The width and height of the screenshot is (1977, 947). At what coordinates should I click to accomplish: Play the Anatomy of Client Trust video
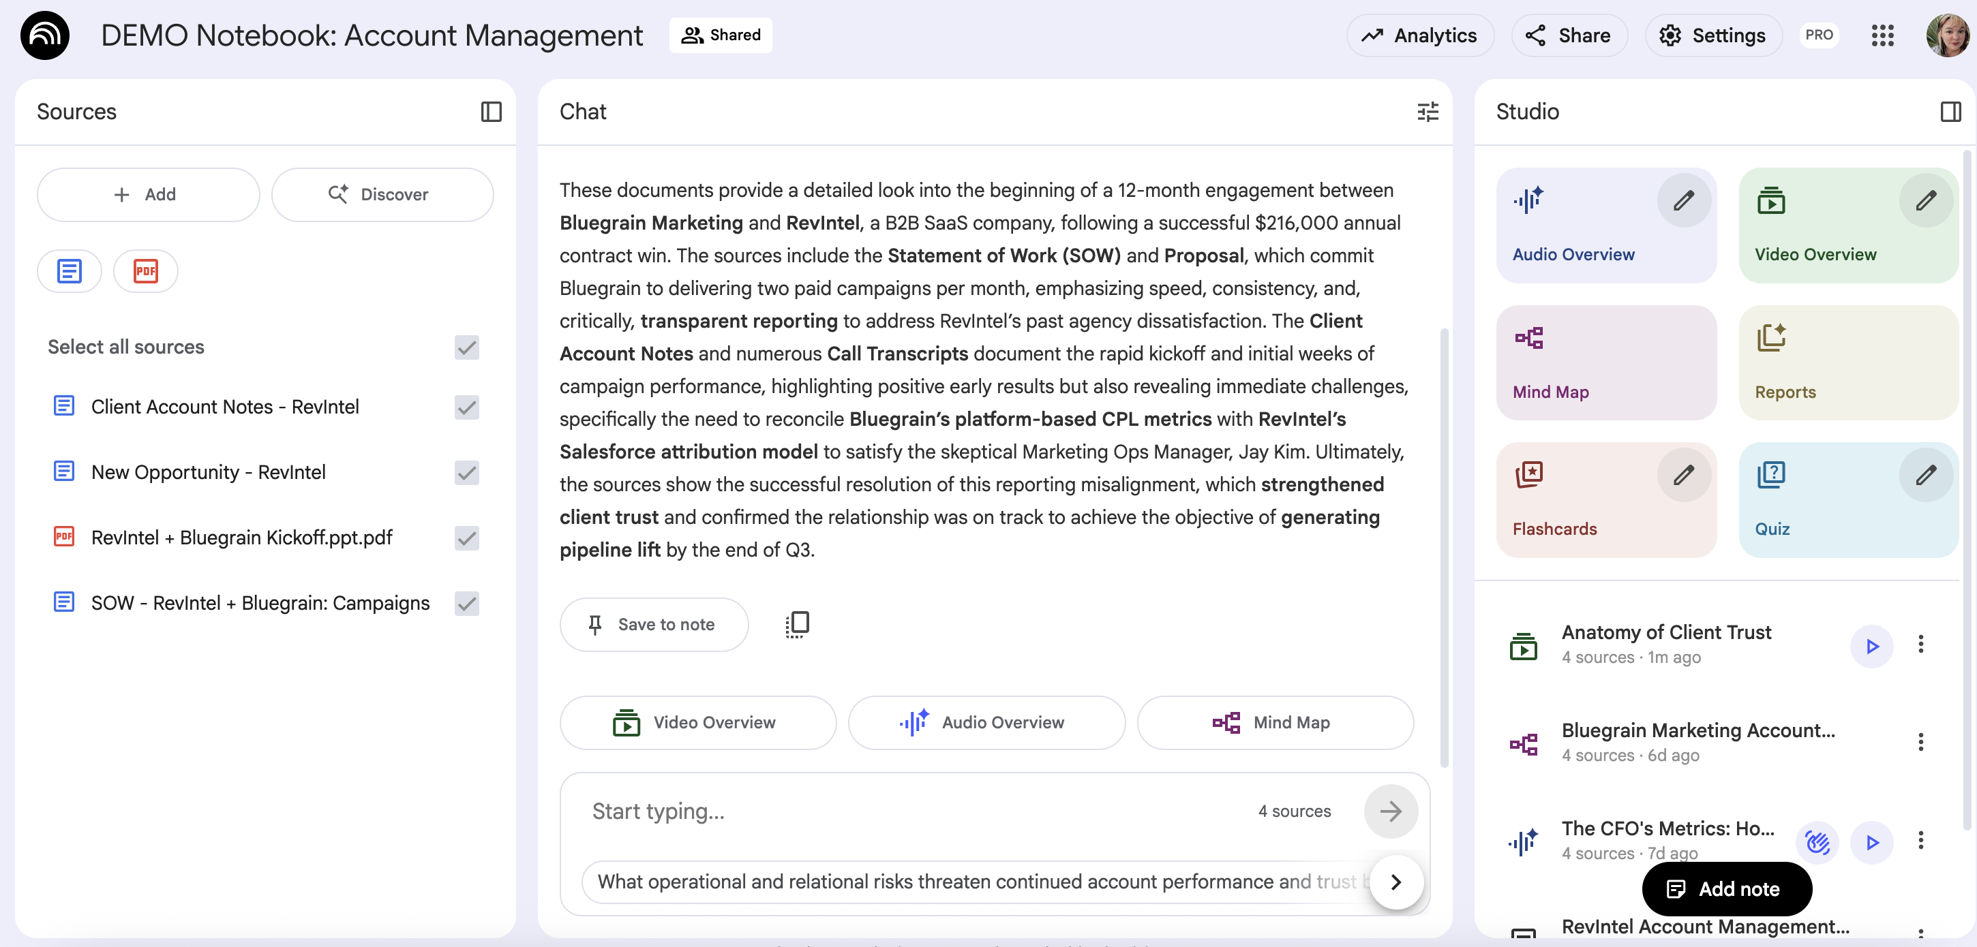pos(1871,646)
